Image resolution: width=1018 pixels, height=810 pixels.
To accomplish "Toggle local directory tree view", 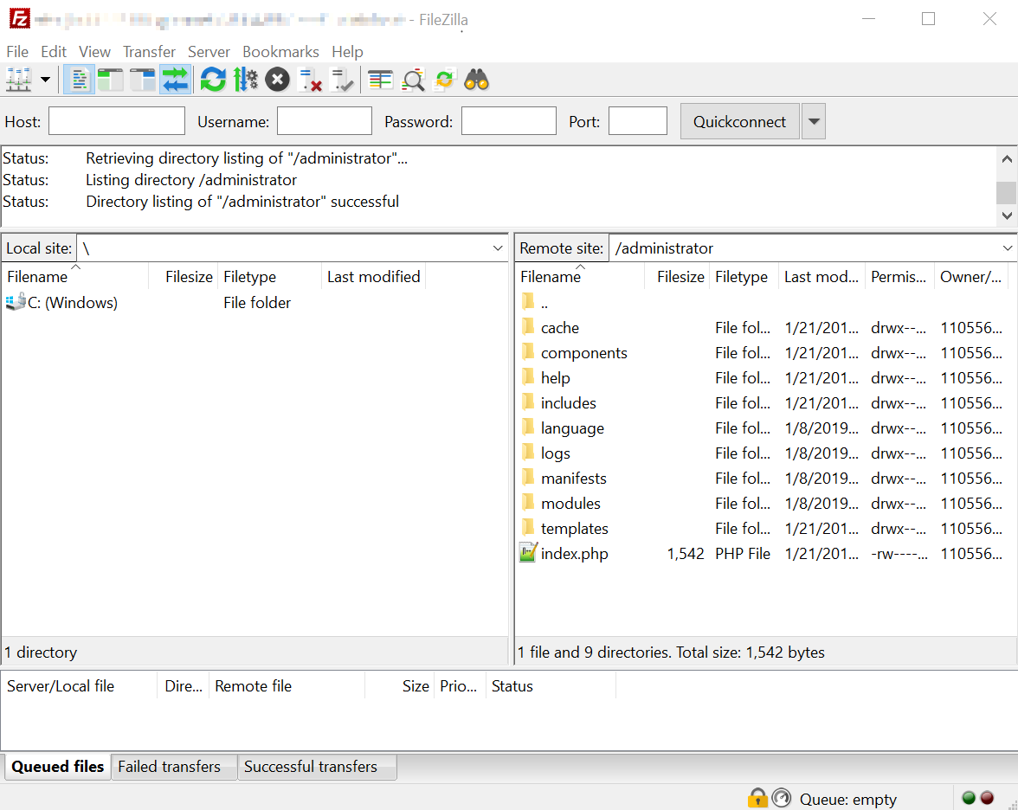I will click(x=111, y=80).
